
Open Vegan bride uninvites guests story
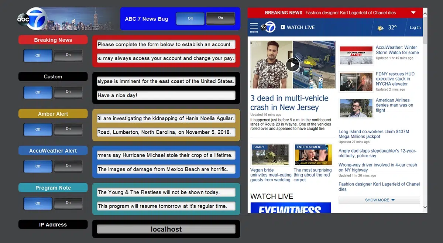(271, 175)
